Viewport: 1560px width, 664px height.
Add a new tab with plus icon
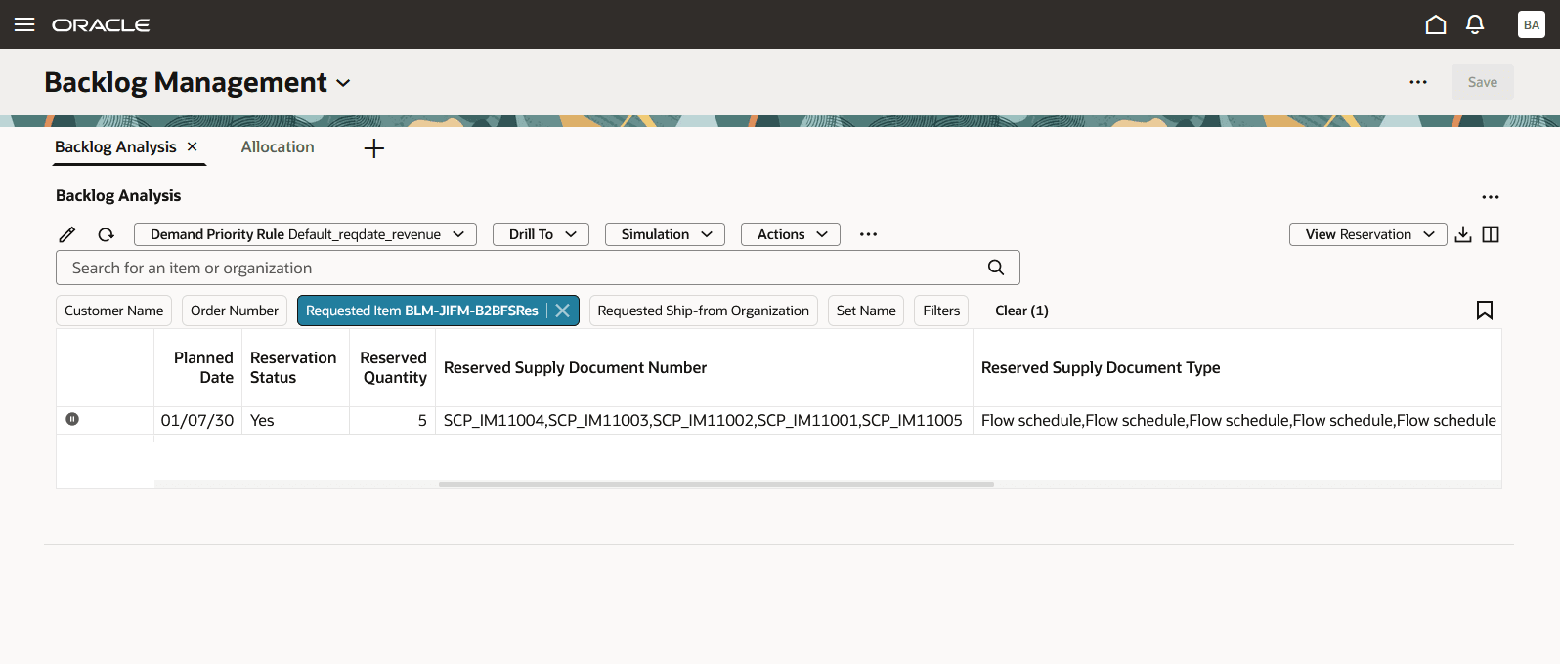374,148
